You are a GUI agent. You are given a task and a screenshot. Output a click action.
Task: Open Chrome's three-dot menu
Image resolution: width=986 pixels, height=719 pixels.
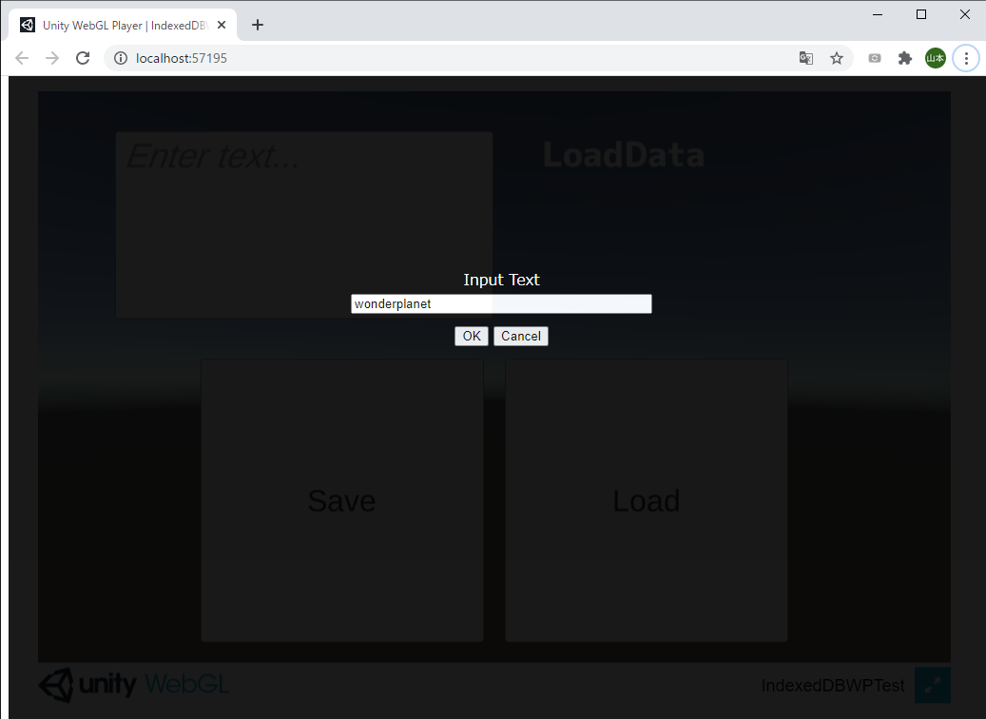(x=966, y=58)
